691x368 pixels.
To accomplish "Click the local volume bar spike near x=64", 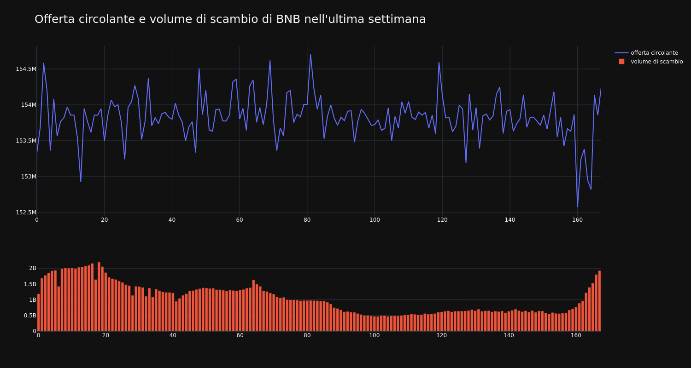I will tap(253, 305).
